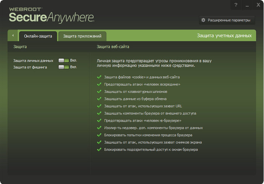
Task: Toggle the Защита личных данных switch
Action: coord(64,60)
